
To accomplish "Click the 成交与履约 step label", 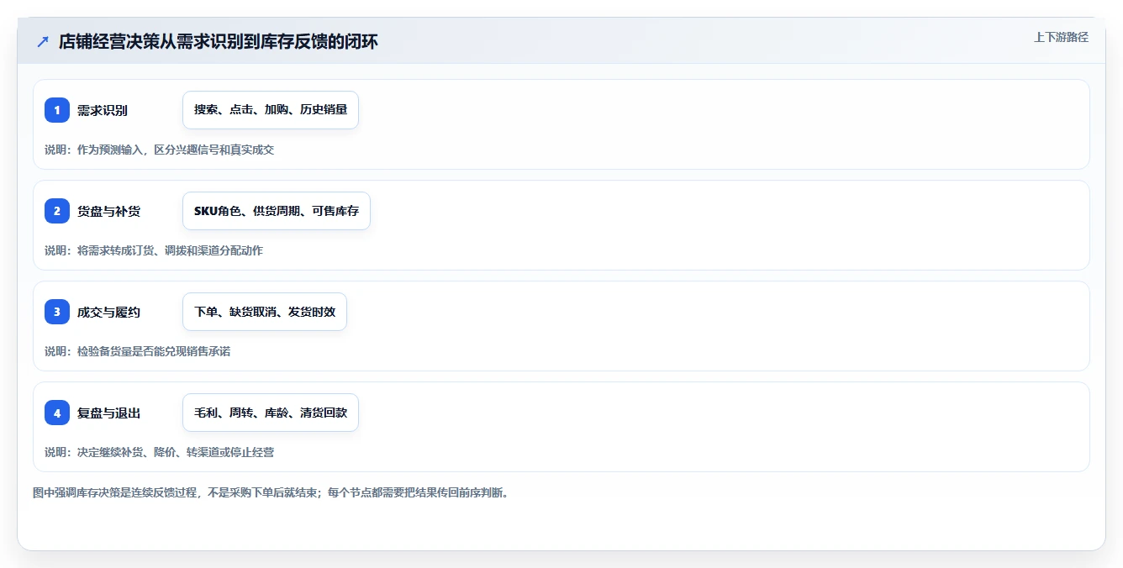I will pos(108,312).
